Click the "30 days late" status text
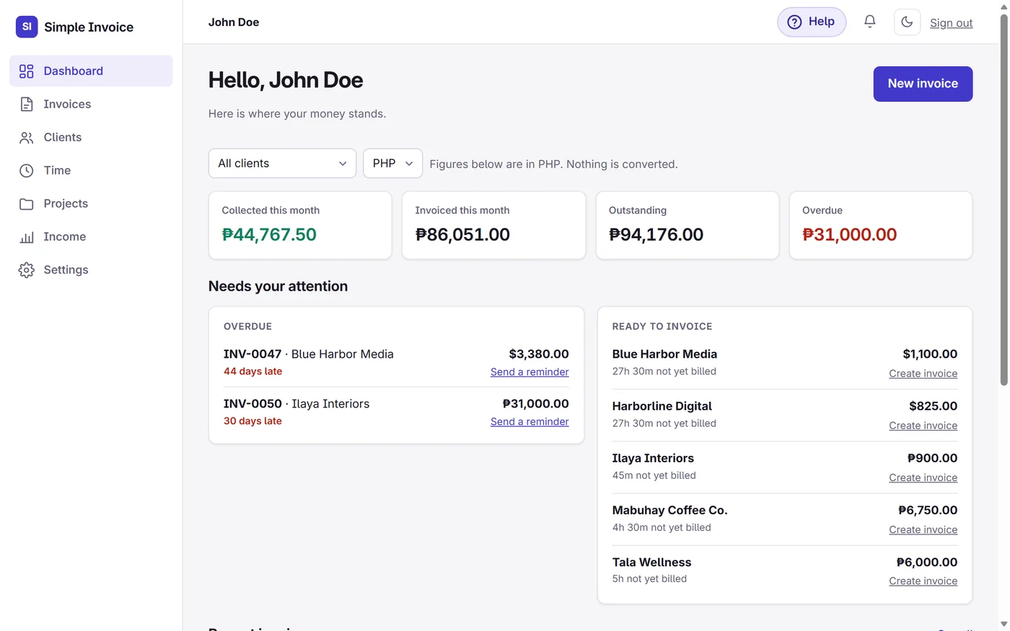Viewport: 1010px width, 631px height. (252, 421)
